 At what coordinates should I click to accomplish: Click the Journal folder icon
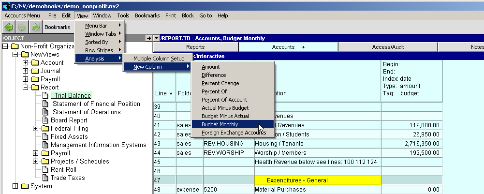click(35, 71)
